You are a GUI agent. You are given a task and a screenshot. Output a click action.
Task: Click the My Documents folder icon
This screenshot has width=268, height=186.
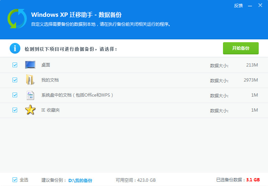point(30,80)
